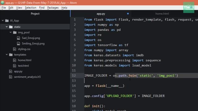This screenshot has width=198, height=111.
Task: Open the Find menu
Action: tap(42, 8)
